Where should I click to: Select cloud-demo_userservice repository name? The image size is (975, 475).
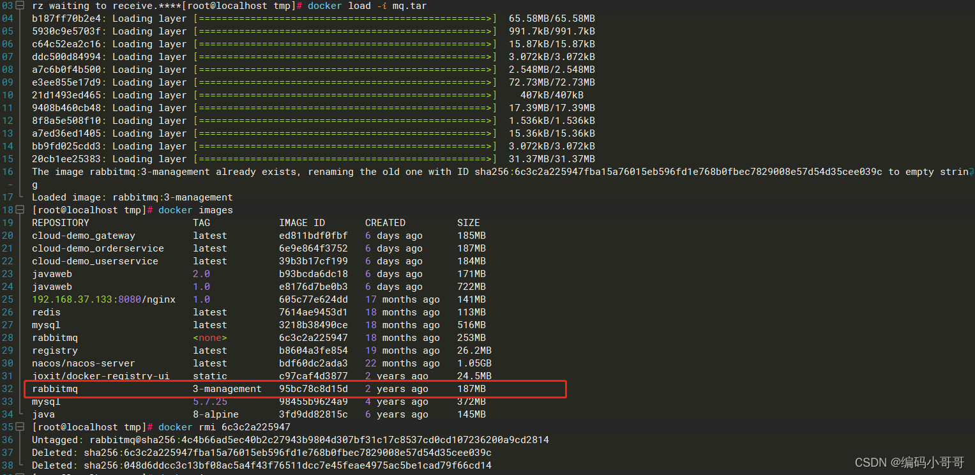coord(95,261)
